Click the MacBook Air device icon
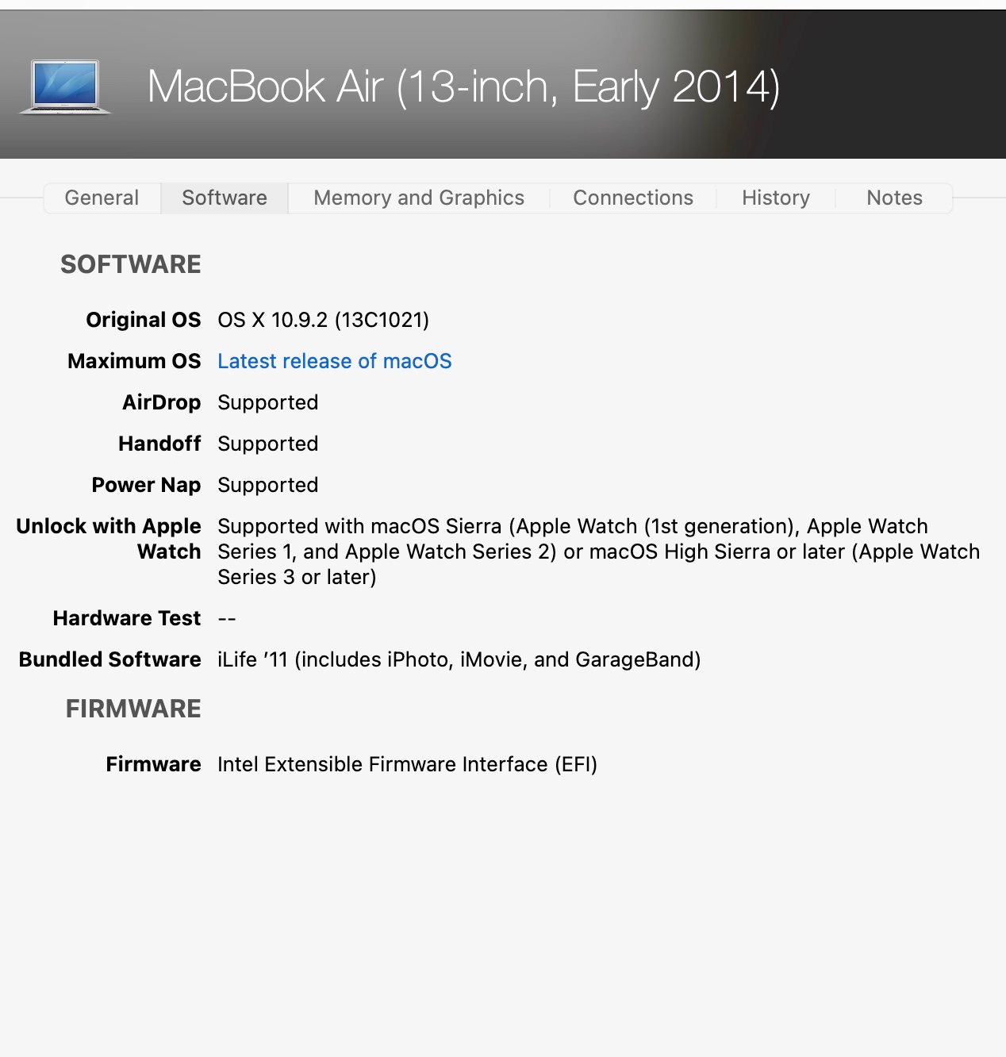 (65, 86)
